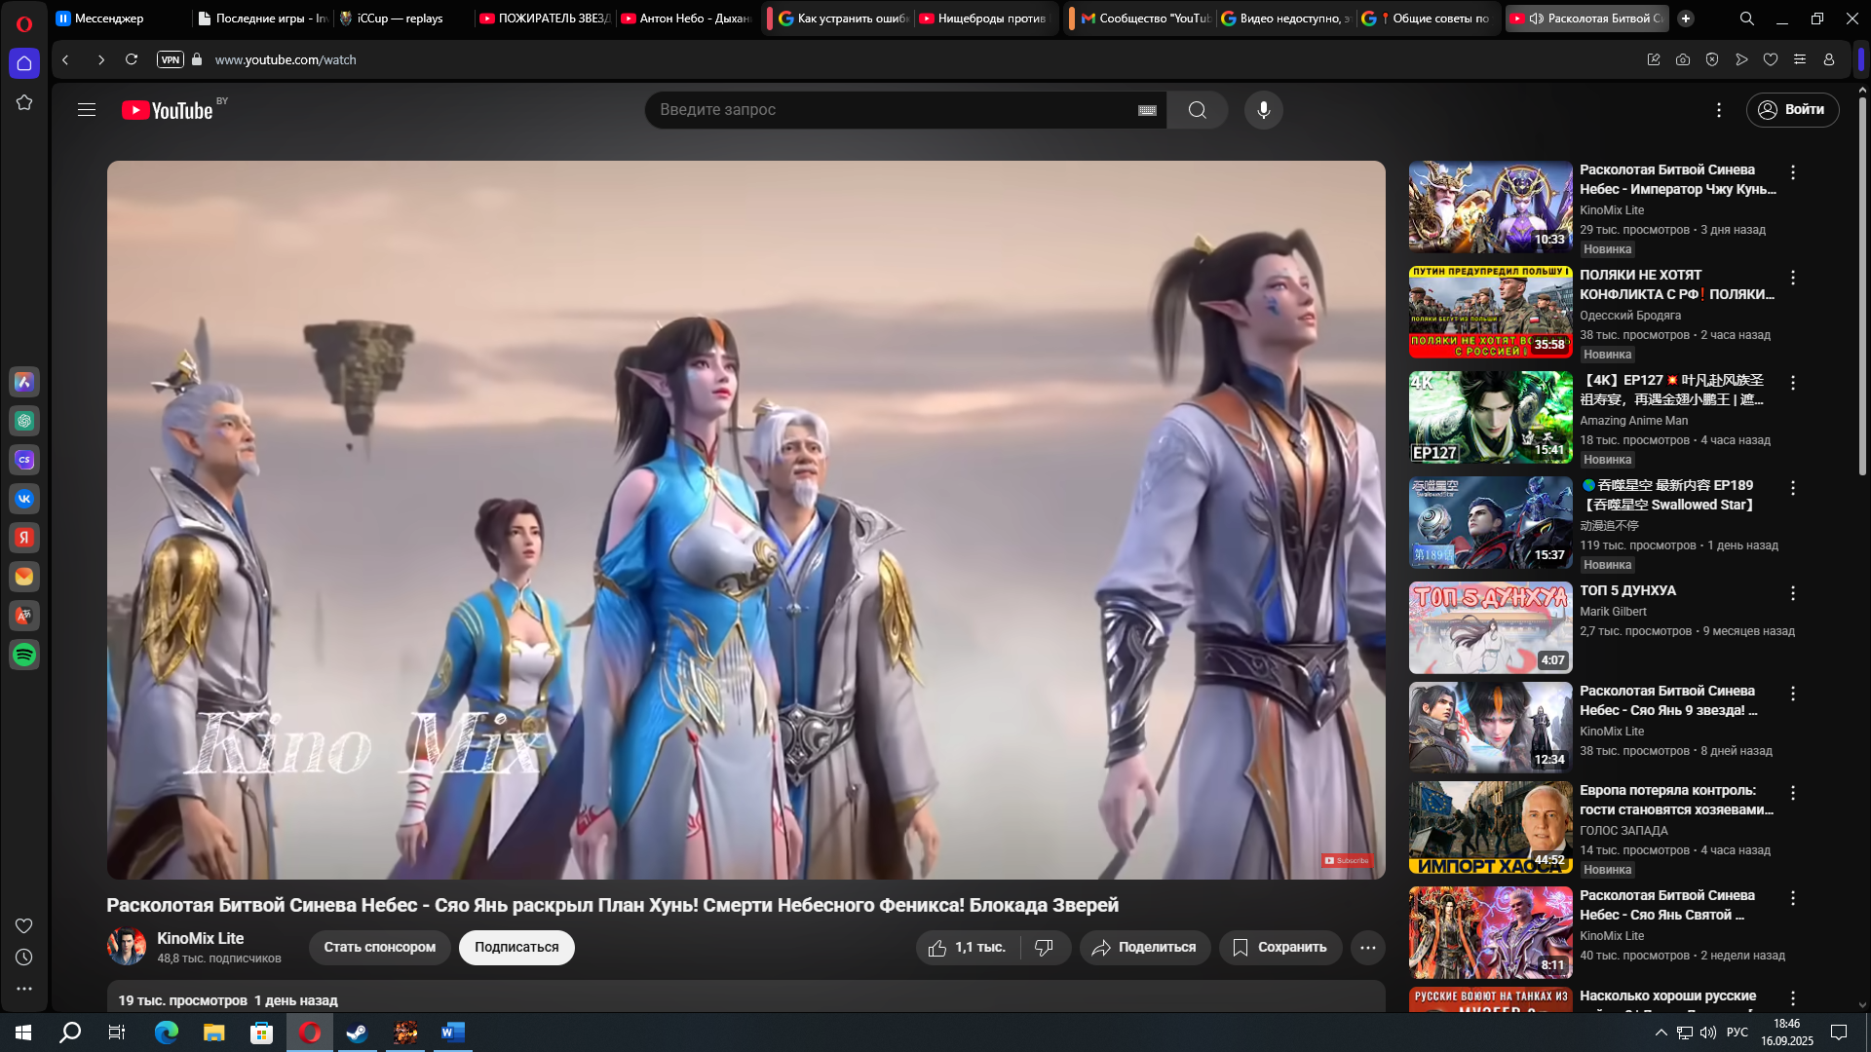Take a snapshot with the camera icon
Screen dimensions: 1871x1052
click(x=1683, y=59)
